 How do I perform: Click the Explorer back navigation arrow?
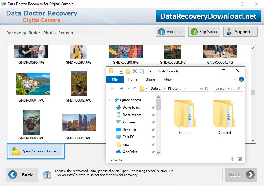click(x=112, y=88)
